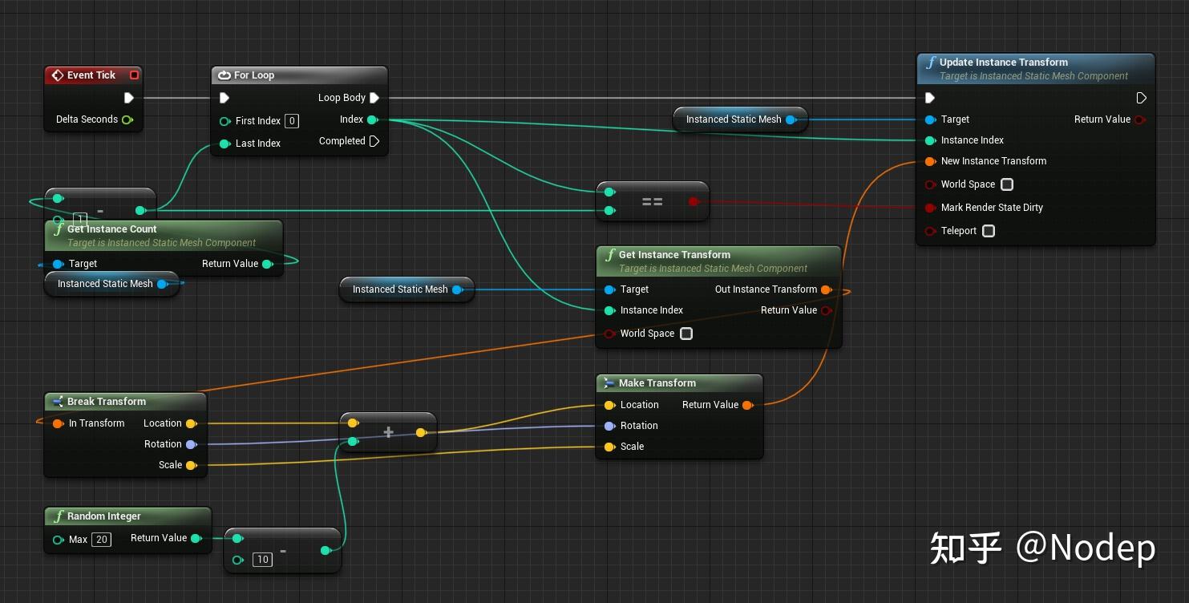This screenshot has height=603, width=1189.
Task: Click the Break Transform node's wrench icon
Action: (x=56, y=401)
